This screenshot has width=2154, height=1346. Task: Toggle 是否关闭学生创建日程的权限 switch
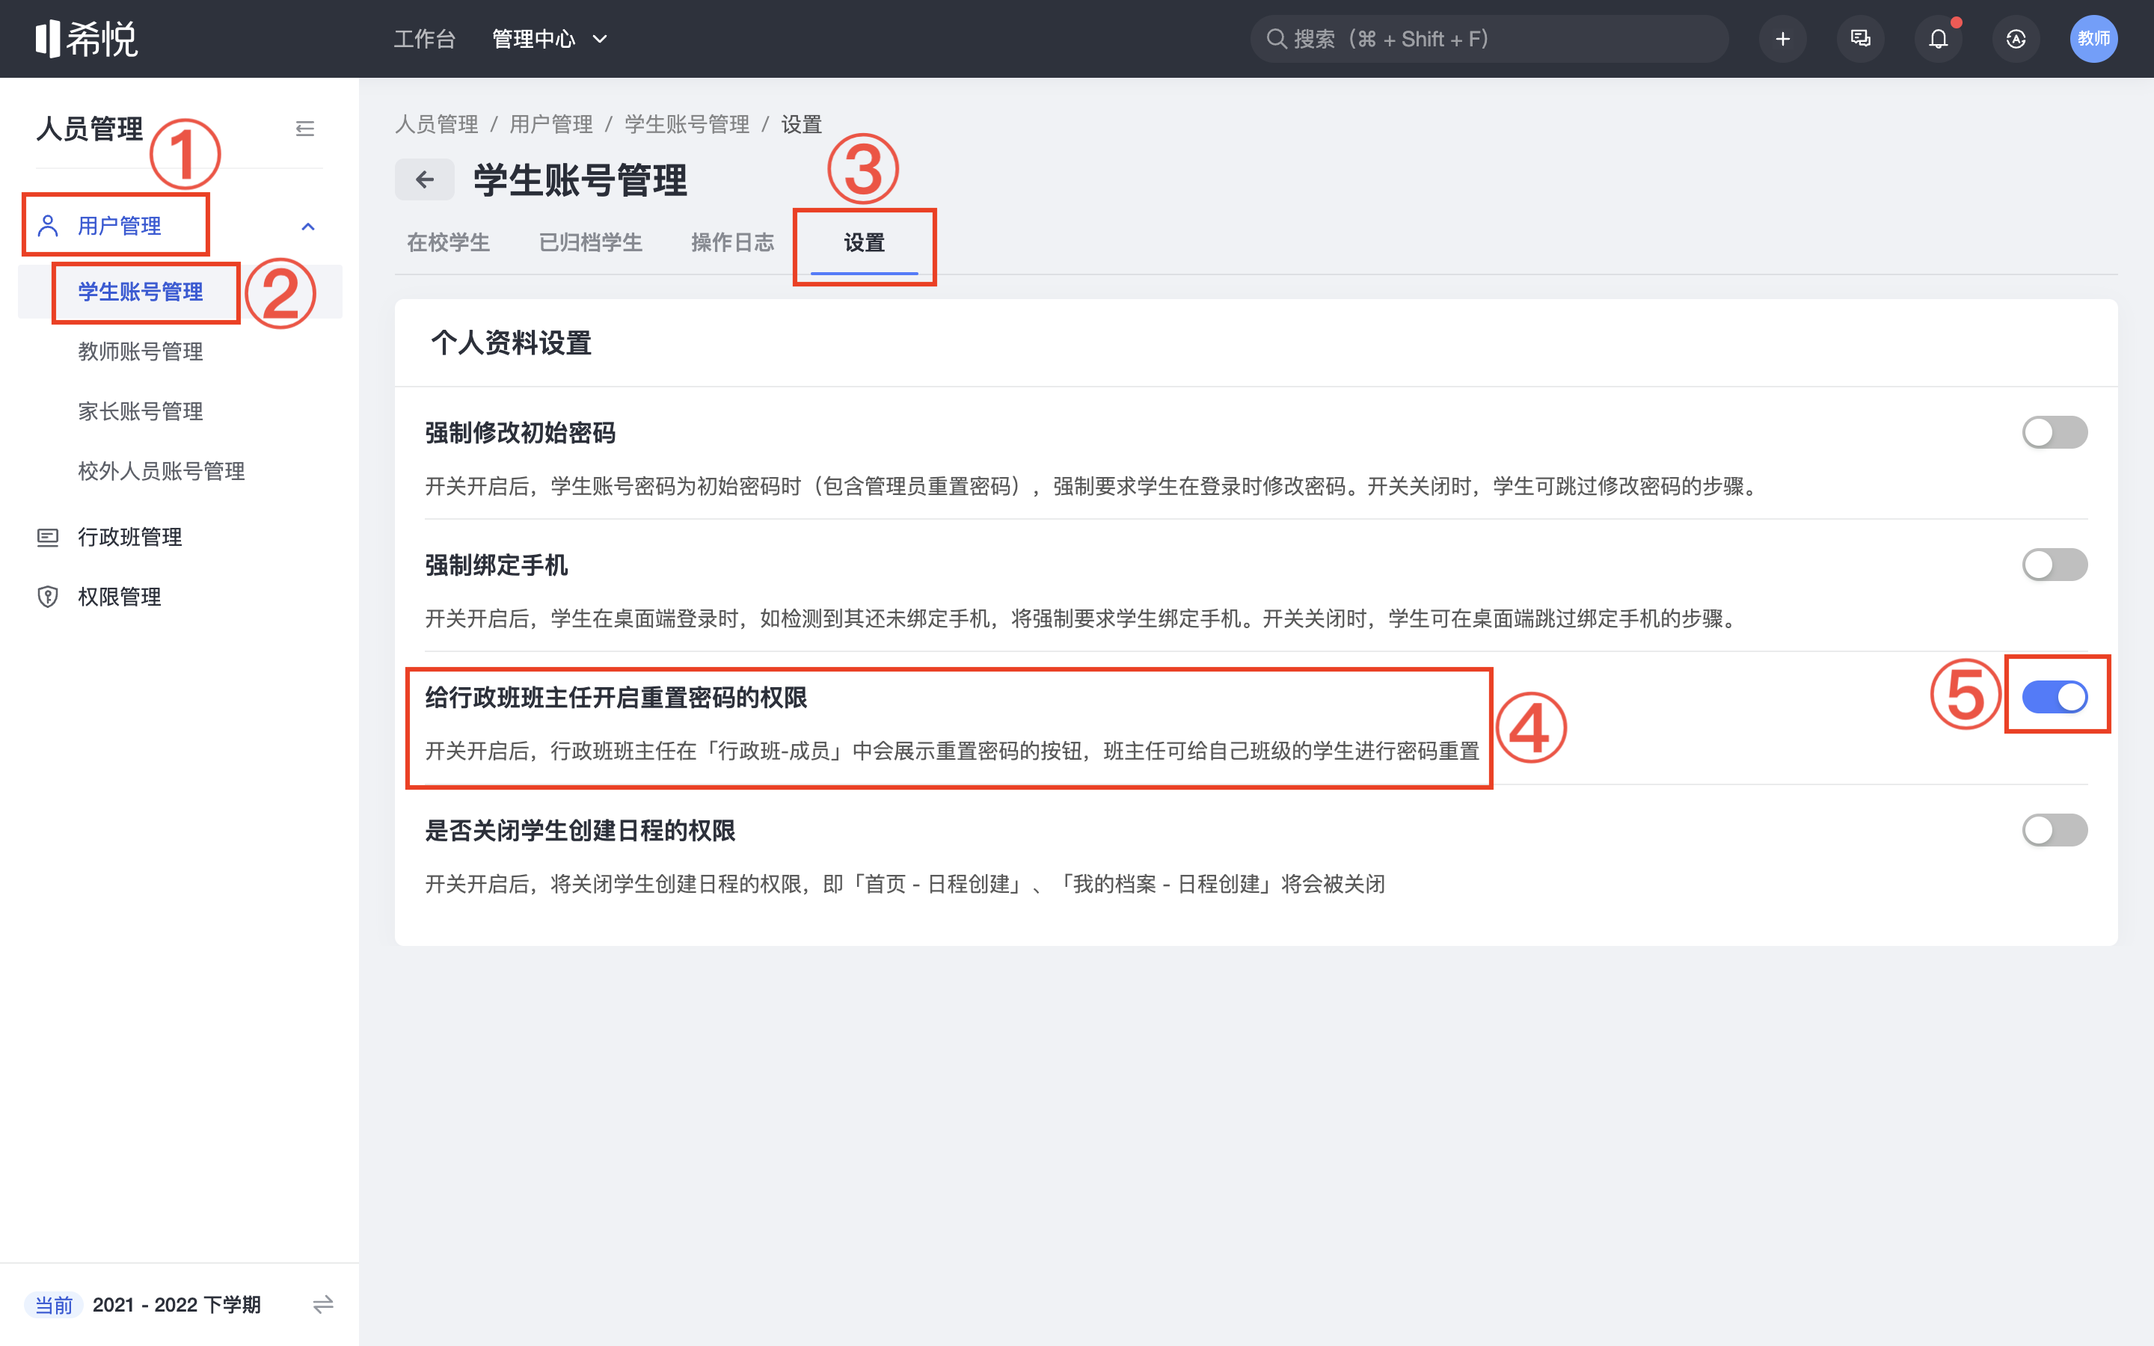2055,830
